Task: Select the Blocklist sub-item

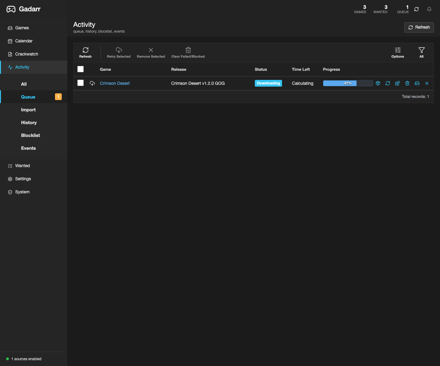Action: [x=34, y=135]
